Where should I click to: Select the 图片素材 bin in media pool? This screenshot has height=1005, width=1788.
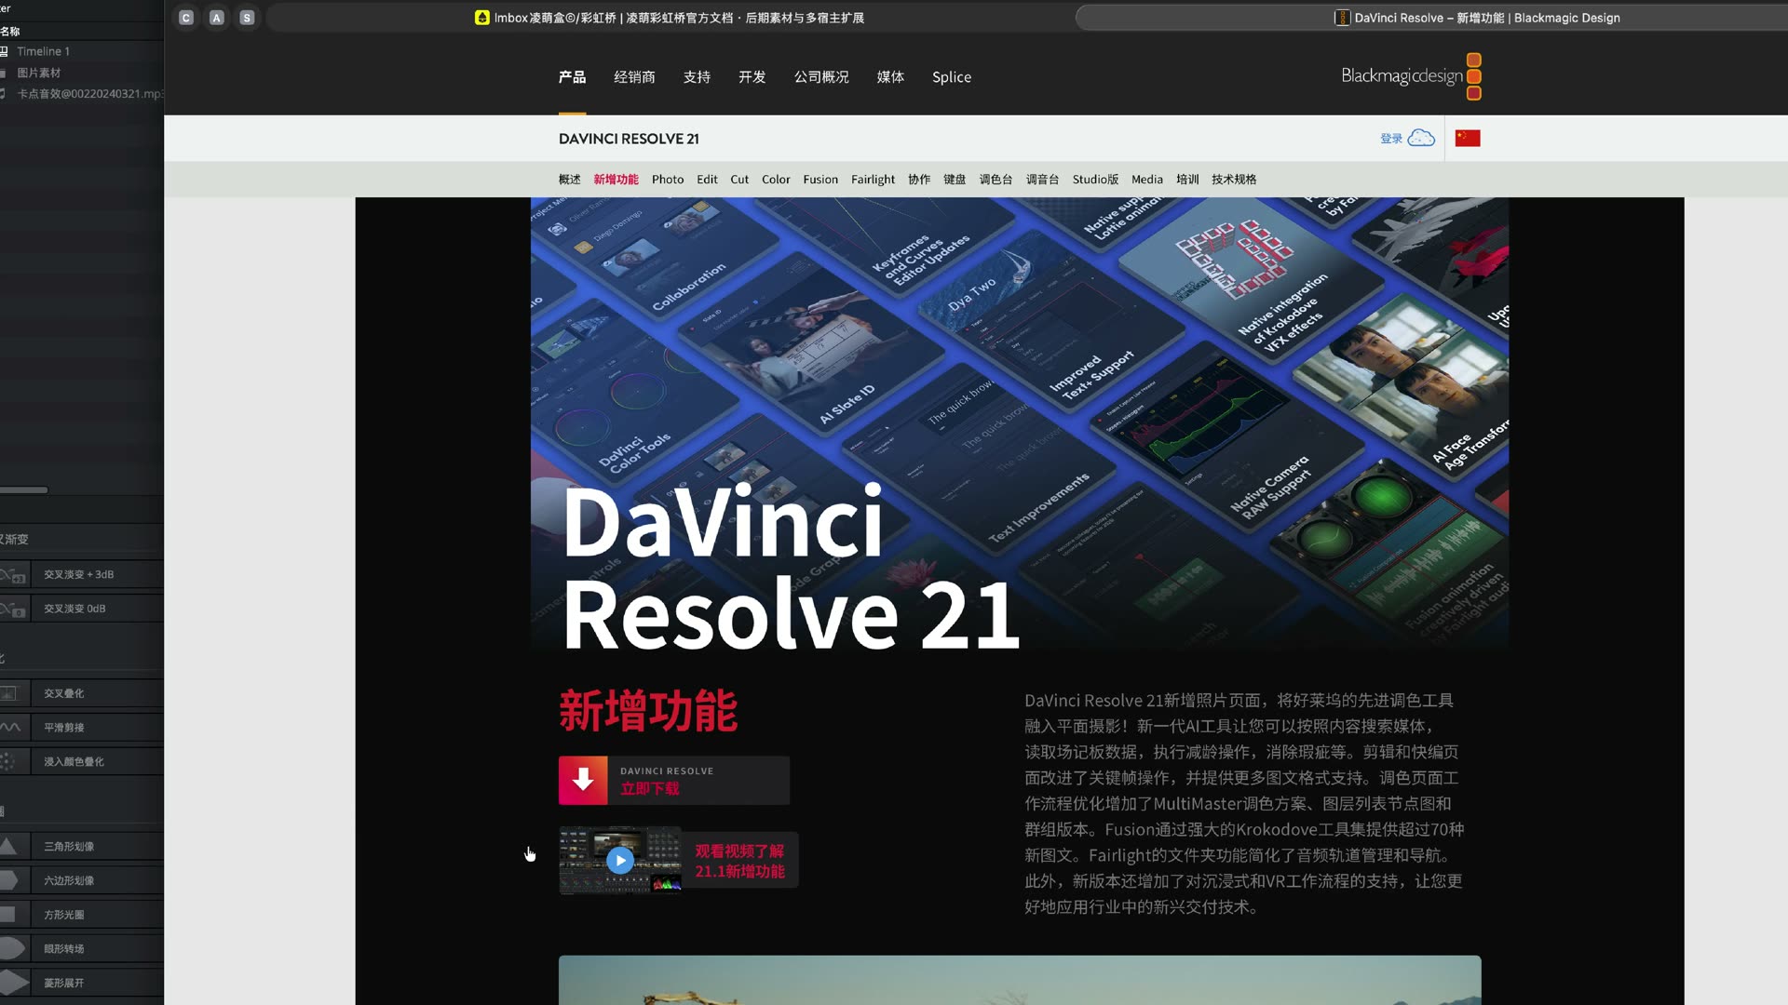[x=39, y=73]
